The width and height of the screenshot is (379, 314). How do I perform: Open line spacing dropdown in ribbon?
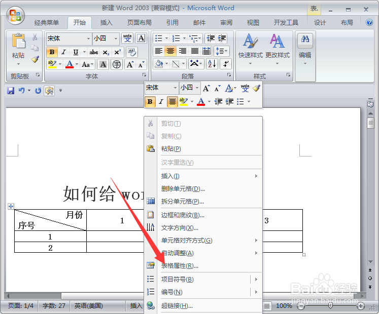pos(221,51)
